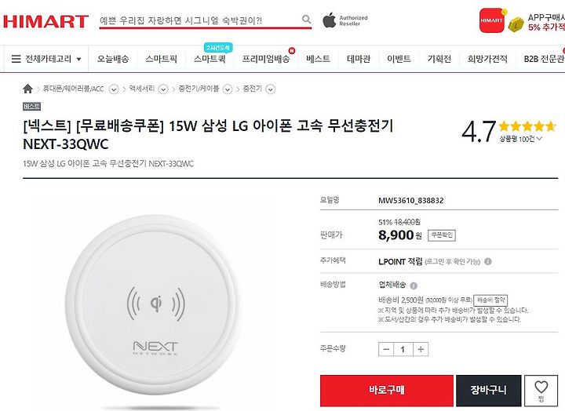This screenshot has height=411, width=565.
Task: Click the L.POINT info icon
Action: [488, 261]
